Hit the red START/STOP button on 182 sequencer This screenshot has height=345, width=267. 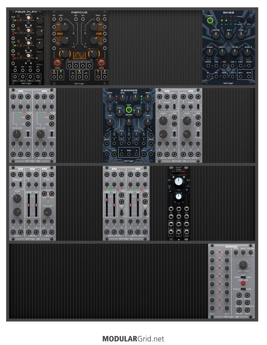[x=243, y=283]
